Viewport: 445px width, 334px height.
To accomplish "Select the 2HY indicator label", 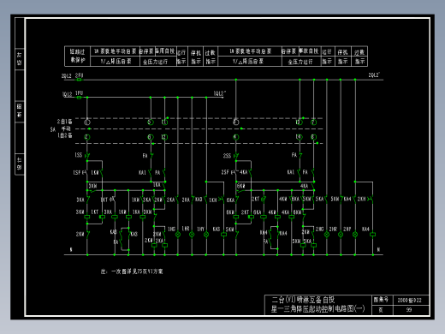I will pyautogui.click(x=347, y=229).
